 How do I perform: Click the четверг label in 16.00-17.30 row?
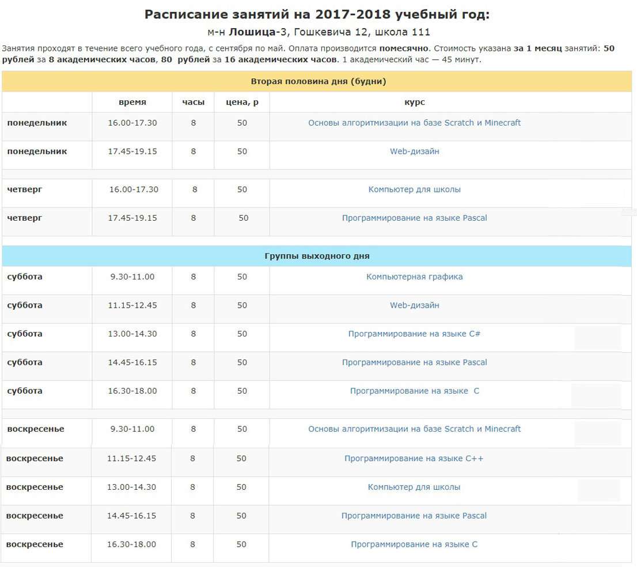tap(24, 190)
